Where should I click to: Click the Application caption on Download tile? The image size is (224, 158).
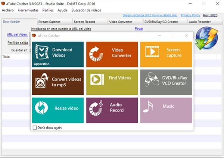pos(41,64)
